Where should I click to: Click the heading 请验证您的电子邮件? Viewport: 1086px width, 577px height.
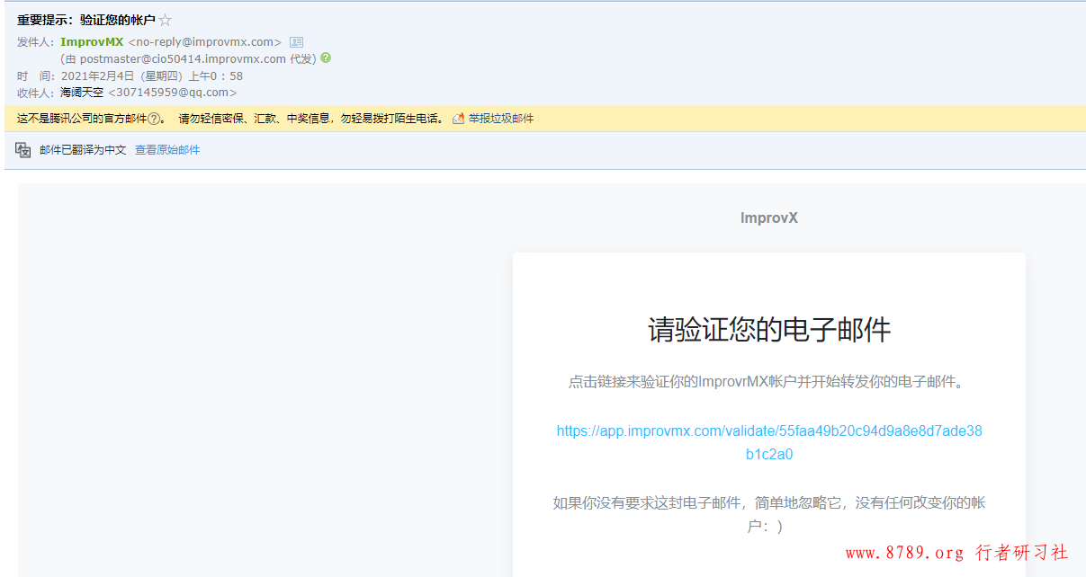769,330
